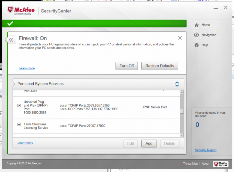Close the Firewall panel with X
The image size is (234, 172).
(x=180, y=38)
